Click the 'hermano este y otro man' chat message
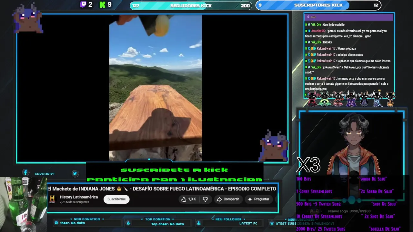This screenshot has height=232, width=413. click(347, 83)
